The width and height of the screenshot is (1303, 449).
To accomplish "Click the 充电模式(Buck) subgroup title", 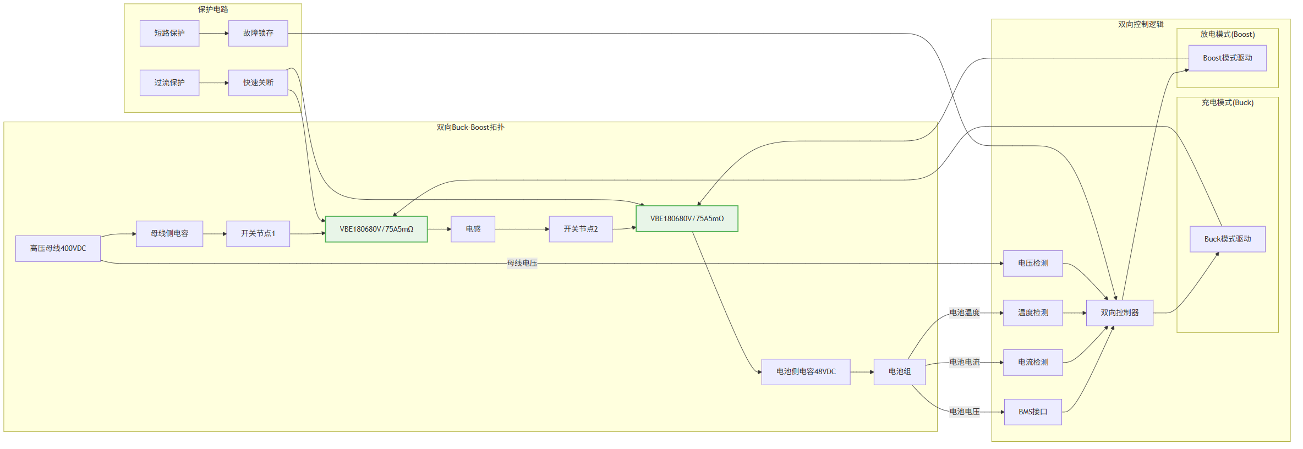I will (1228, 103).
